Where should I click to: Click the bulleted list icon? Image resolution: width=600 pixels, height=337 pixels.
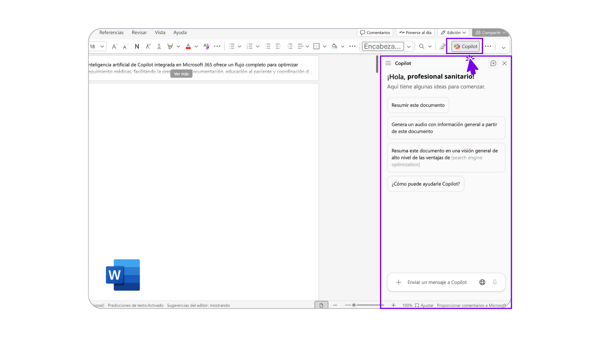pyautogui.click(x=232, y=46)
